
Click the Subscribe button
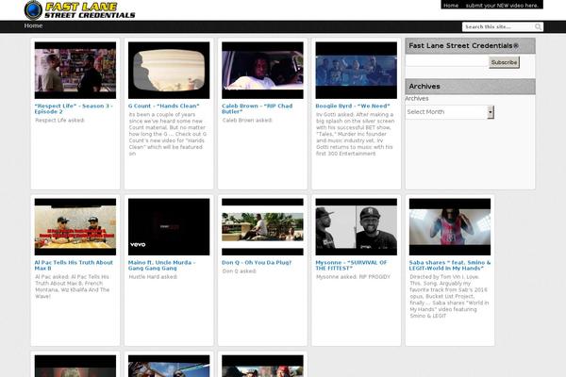tap(504, 62)
